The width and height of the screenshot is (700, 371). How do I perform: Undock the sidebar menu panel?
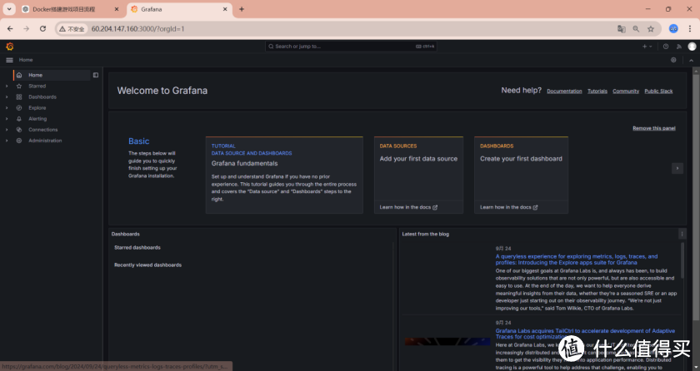(x=96, y=75)
